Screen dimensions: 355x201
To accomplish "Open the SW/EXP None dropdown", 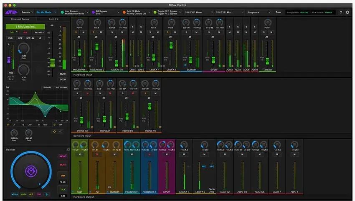I will click(199, 13).
